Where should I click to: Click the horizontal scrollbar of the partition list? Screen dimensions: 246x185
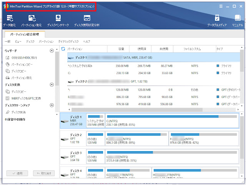(137, 109)
